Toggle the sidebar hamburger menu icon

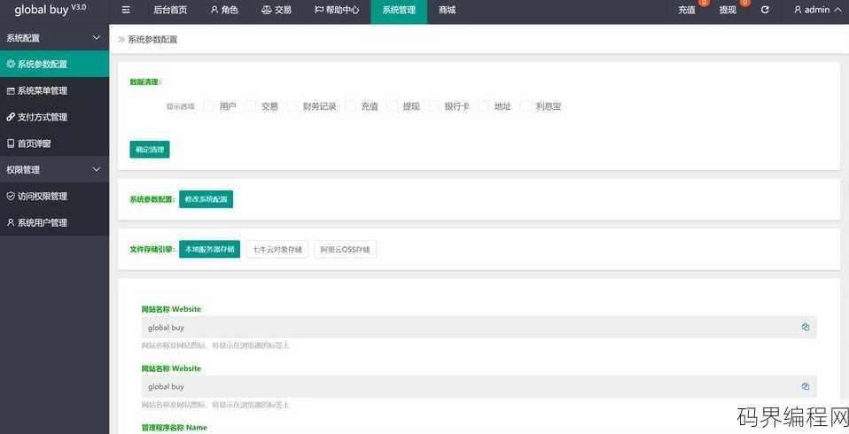tap(126, 10)
